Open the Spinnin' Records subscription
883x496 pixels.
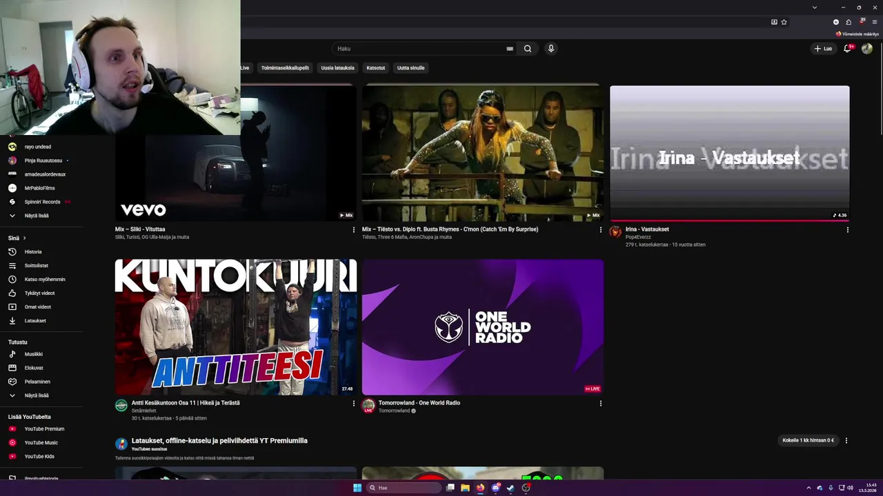tap(43, 202)
